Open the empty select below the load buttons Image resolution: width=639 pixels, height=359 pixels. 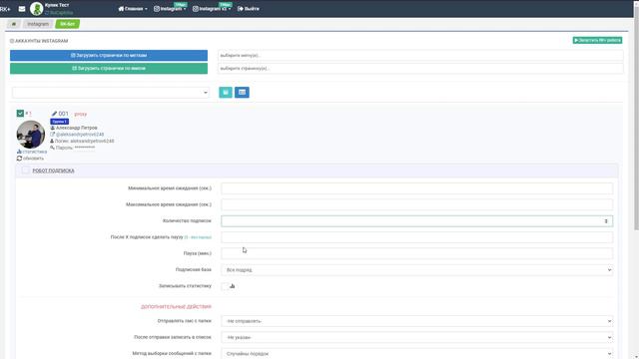click(x=111, y=93)
